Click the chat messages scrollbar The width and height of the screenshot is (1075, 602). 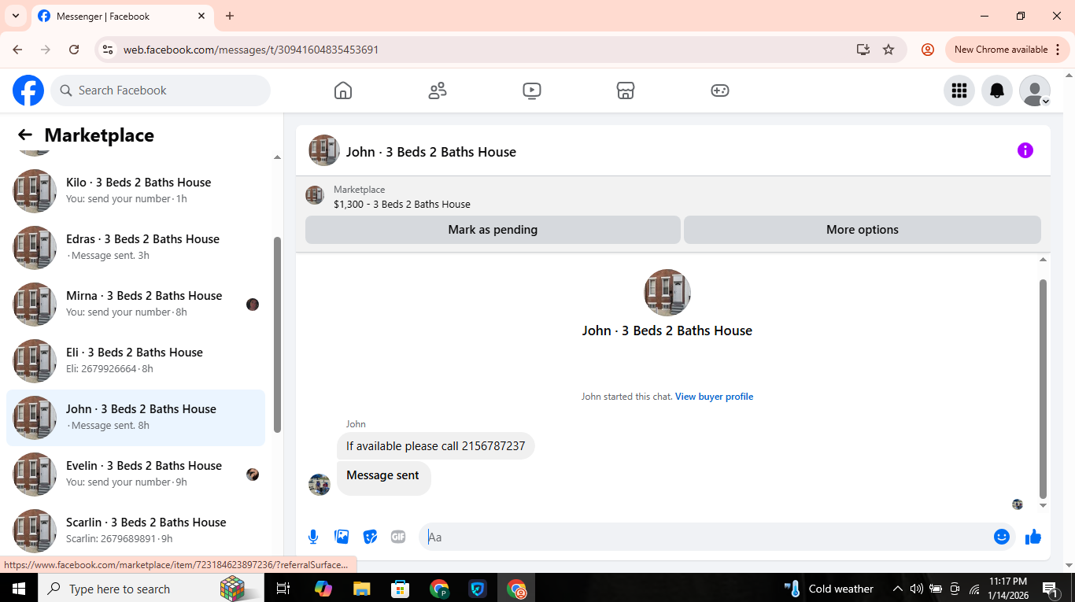tap(1044, 390)
